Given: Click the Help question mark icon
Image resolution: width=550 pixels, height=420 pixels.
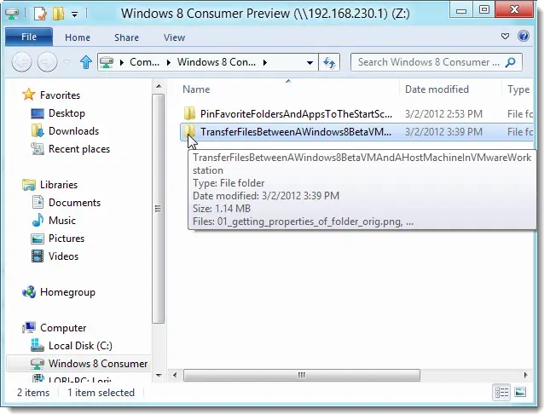Looking at the screenshot, I should (x=524, y=36).
